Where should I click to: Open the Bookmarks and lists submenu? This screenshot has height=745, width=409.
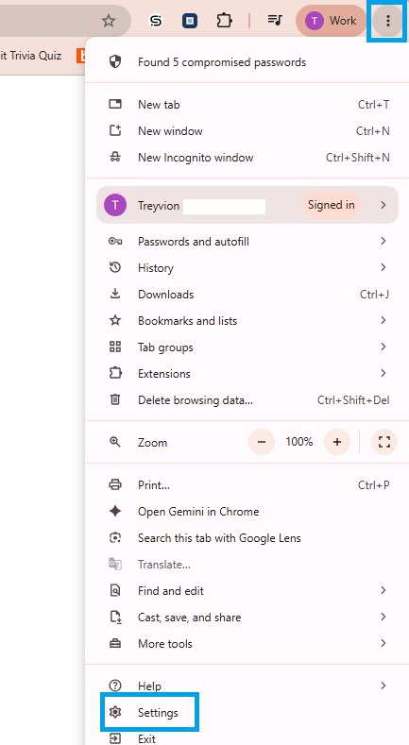pyautogui.click(x=247, y=321)
